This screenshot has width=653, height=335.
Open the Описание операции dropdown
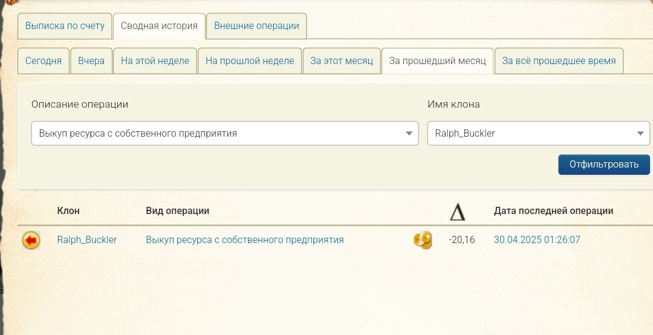(x=224, y=134)
